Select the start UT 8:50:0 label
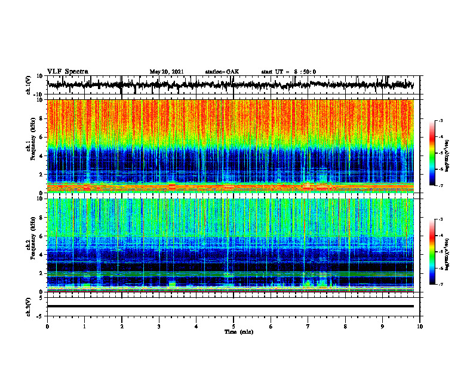 pos(288,72)
